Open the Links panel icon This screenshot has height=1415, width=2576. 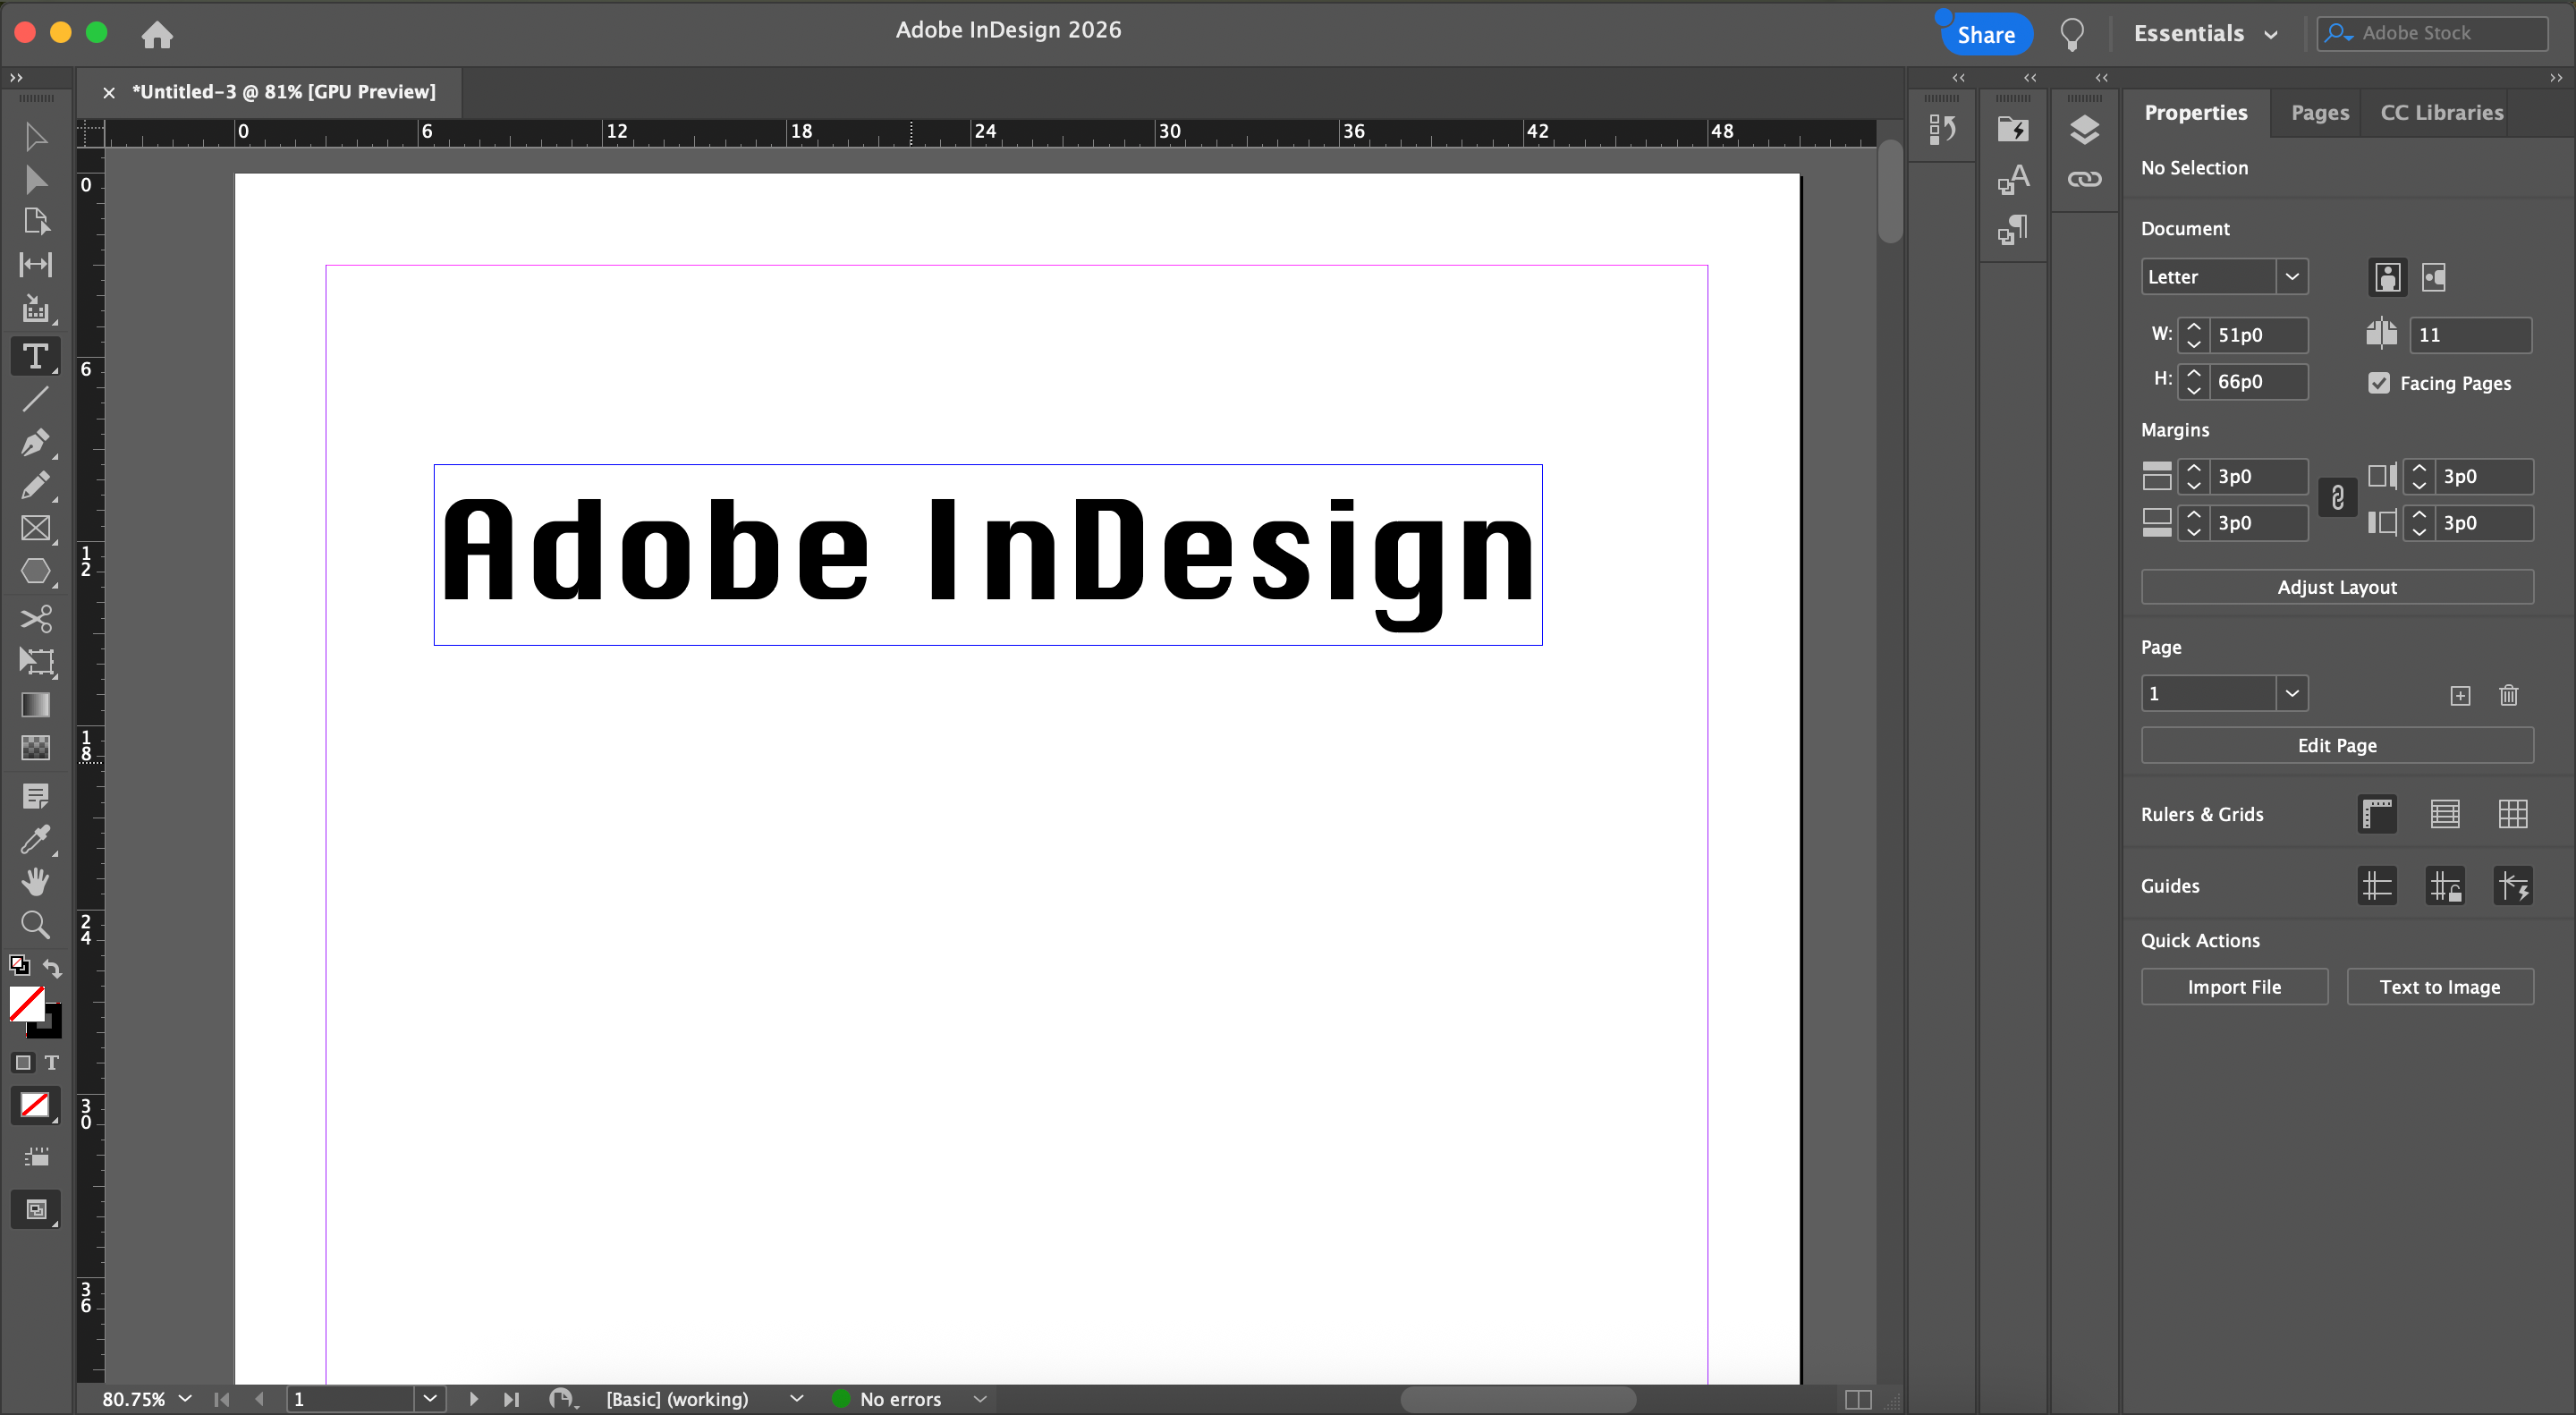2084,180
